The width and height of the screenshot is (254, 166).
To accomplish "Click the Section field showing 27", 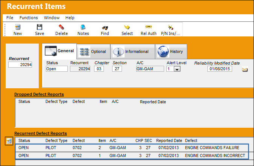I will [117, 69].
